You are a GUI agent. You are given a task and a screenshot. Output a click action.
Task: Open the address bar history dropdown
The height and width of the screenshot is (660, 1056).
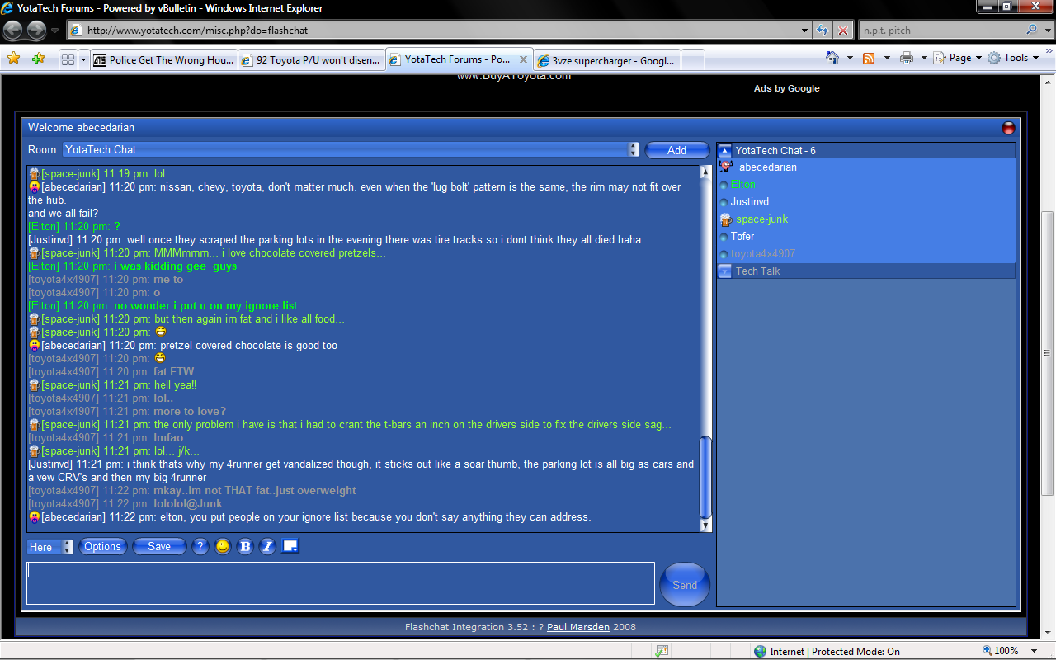click(806, 31)
